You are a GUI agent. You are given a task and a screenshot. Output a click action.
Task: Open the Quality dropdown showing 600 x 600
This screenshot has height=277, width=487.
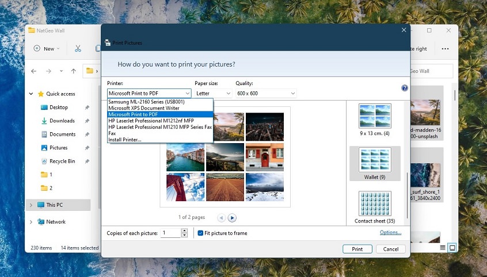coord(266,93)
